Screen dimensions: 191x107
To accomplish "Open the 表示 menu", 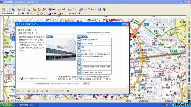I will point(22,5).
